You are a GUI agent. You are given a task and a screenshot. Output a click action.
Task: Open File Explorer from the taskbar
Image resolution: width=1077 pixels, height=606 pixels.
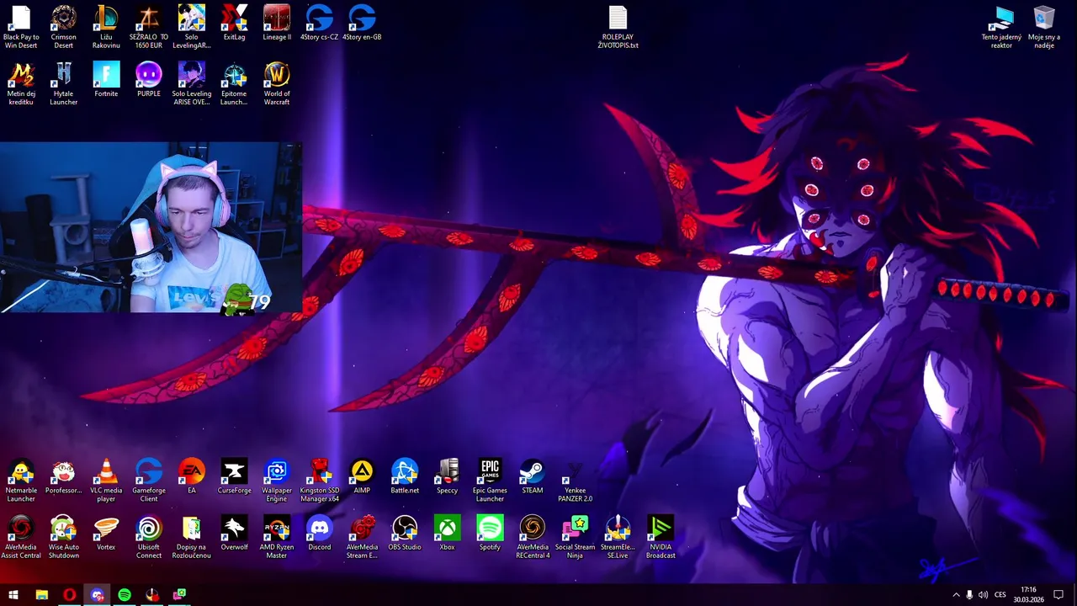(x=41, y=595)
